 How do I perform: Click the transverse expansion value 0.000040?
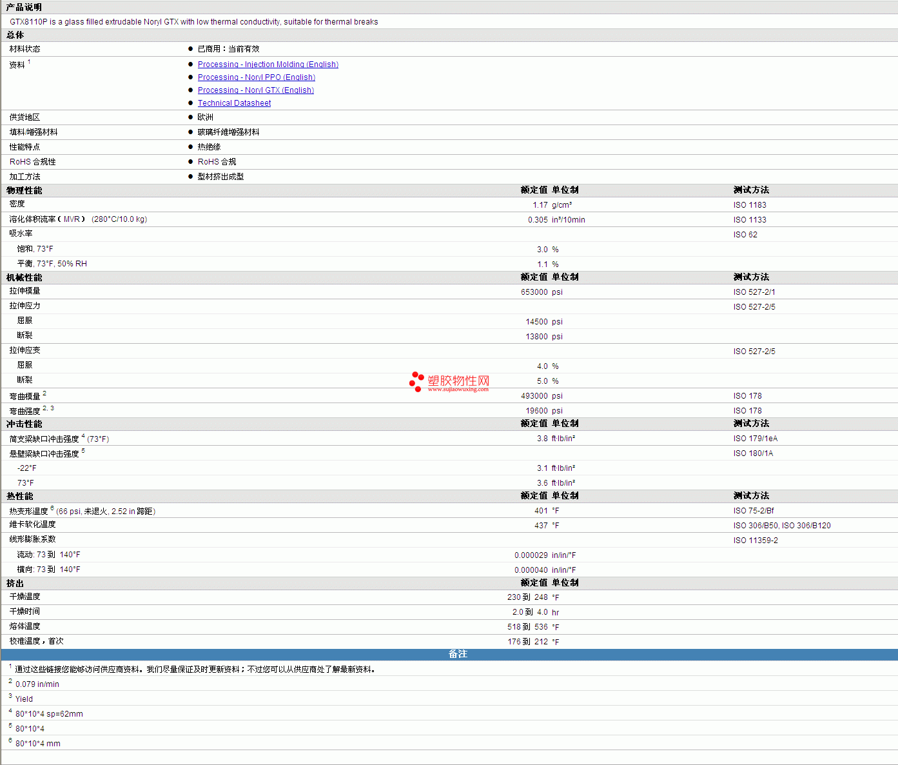531,570
